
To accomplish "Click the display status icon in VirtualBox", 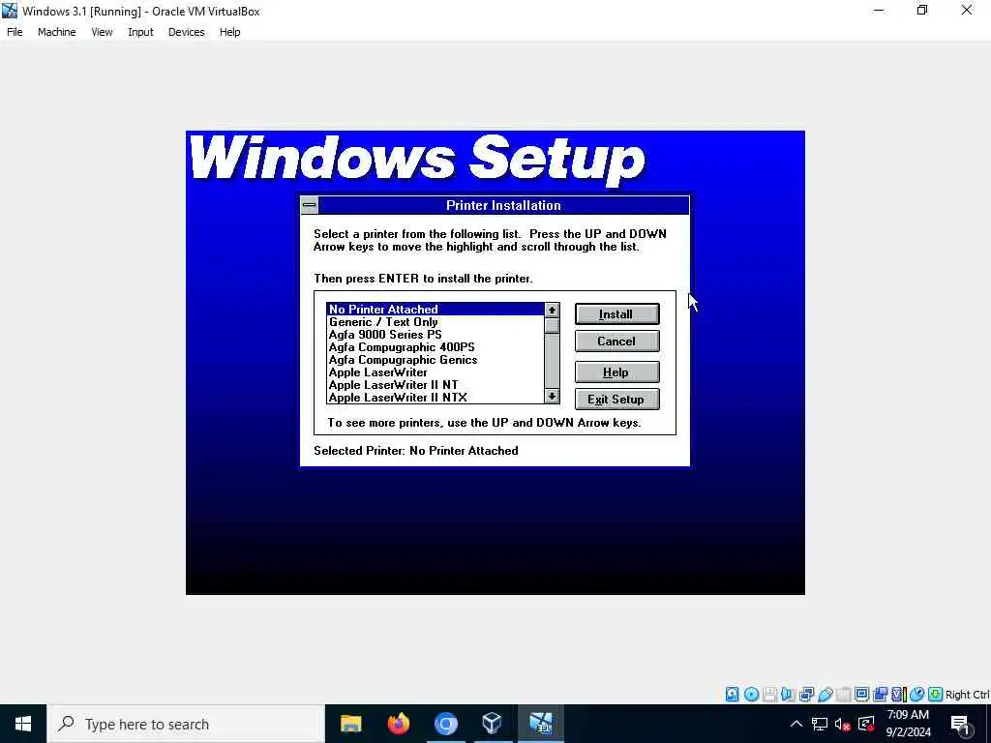I will [861, 695].
